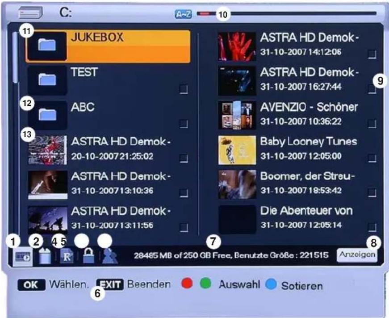Open the ABC folder

click(x=108, y=115)
